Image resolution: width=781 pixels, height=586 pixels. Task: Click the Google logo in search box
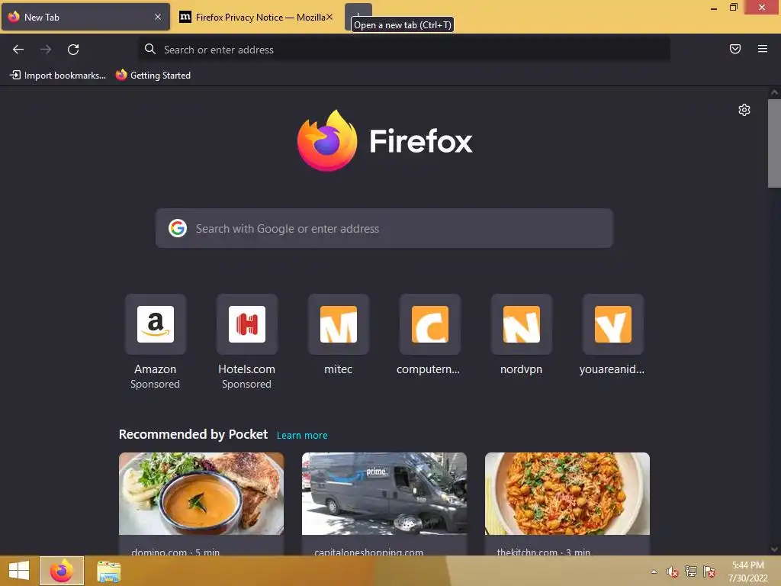click(x=177, y=228)
